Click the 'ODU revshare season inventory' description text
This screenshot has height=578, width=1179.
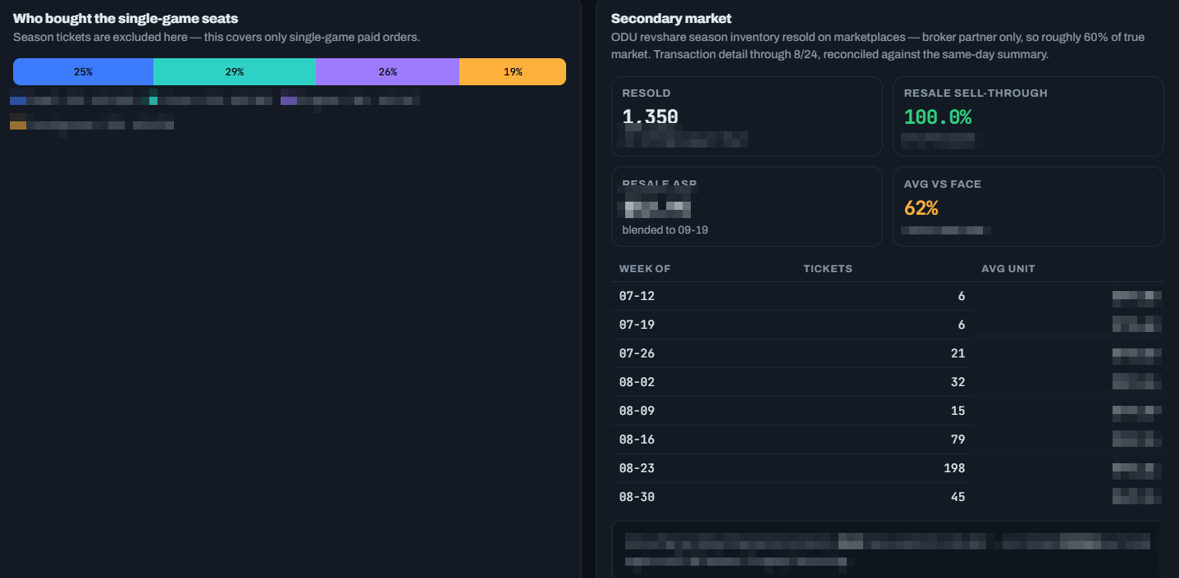point(878,46)
